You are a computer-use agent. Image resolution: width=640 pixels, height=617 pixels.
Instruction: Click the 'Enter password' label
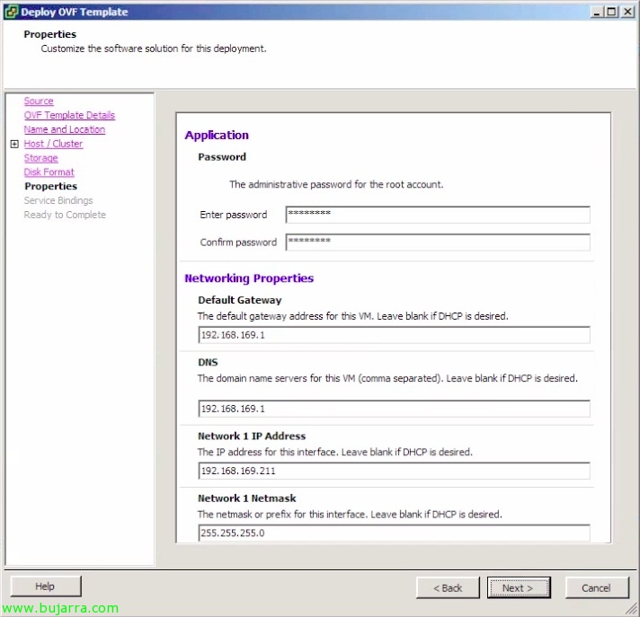(234, 215)
